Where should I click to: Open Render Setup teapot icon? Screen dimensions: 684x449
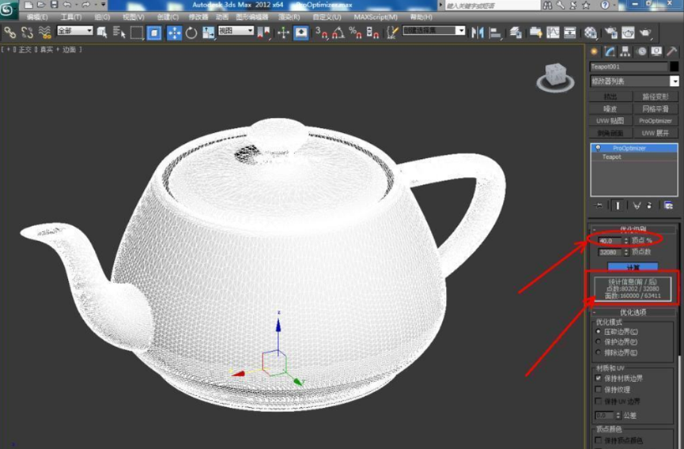tap(610, 32)
